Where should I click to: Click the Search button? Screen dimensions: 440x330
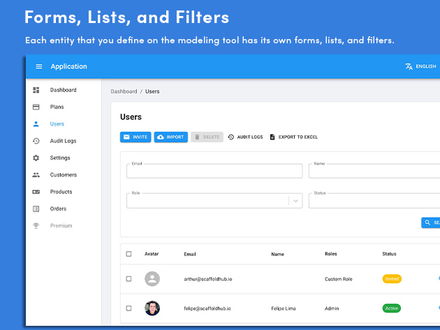431,223
